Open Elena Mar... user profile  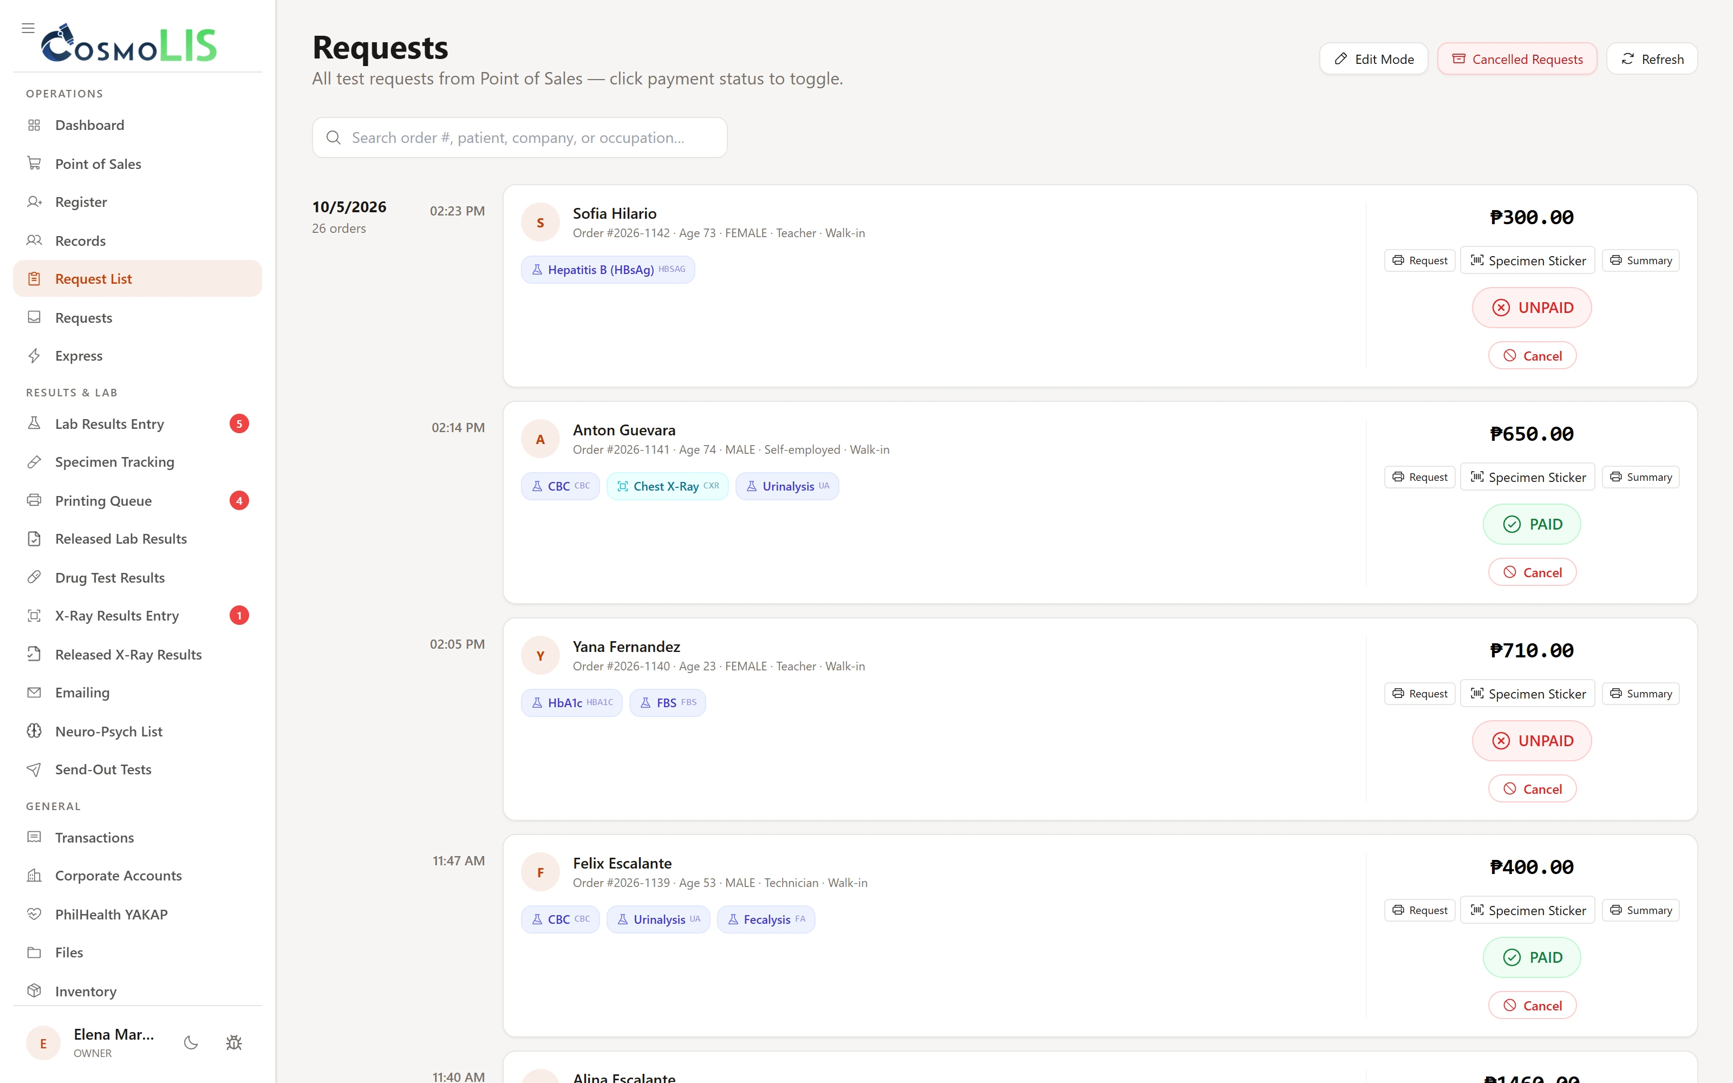click(91, 1042)
